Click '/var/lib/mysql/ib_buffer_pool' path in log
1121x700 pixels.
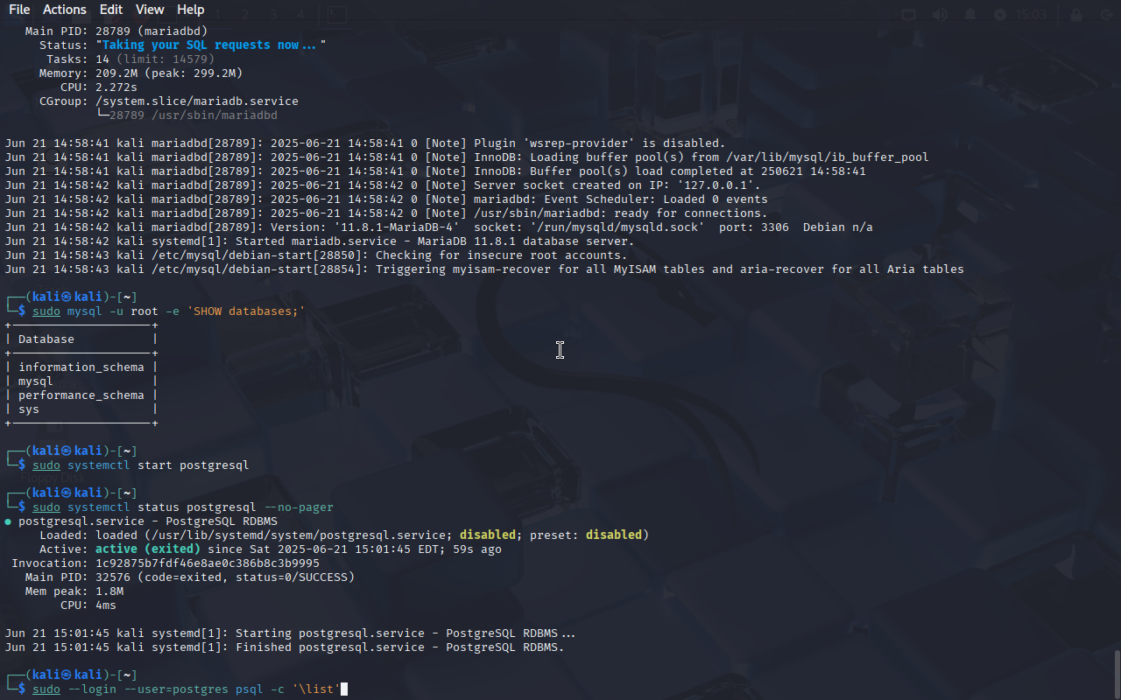pyautogui.click(x=827, y=157)
